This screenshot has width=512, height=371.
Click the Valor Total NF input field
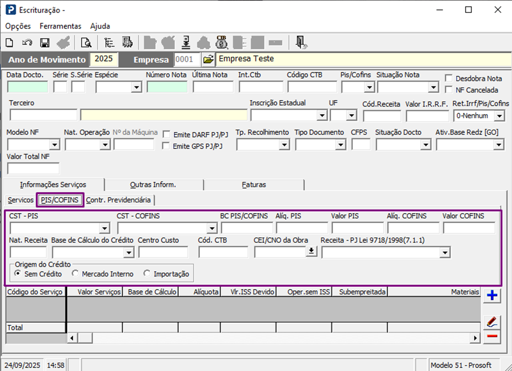point(33,169)
